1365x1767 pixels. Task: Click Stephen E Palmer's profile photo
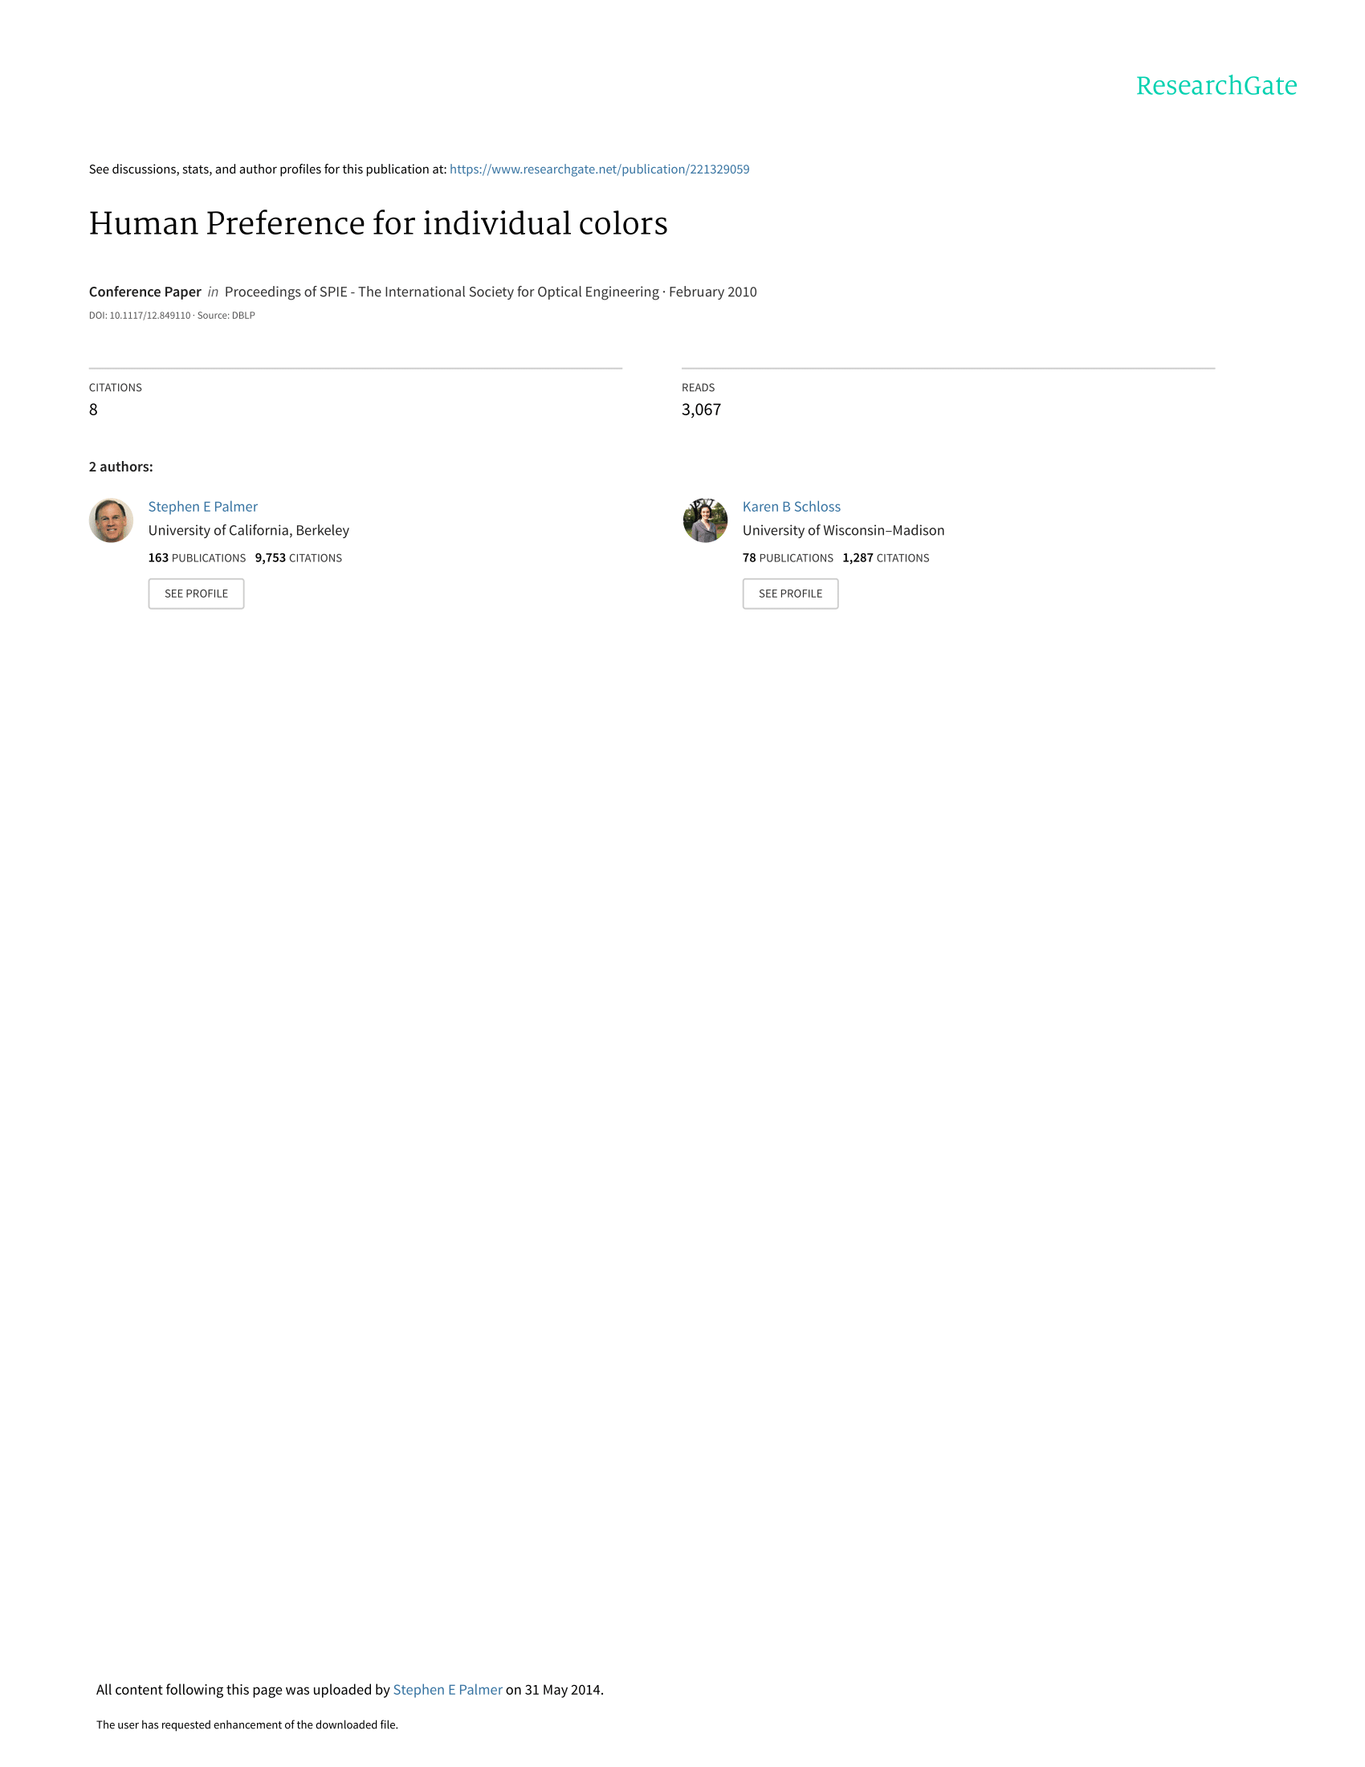tap(111, 520)
